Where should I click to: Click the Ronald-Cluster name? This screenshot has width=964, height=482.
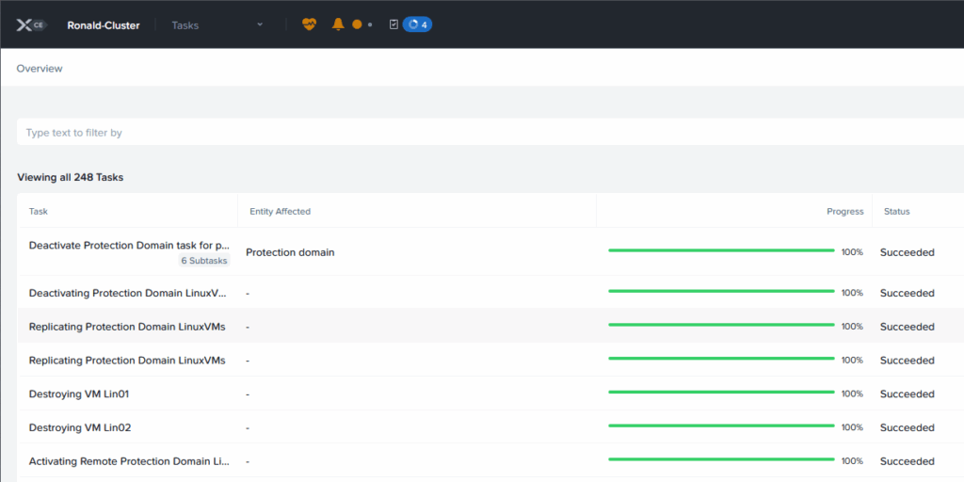pos(104,25)
